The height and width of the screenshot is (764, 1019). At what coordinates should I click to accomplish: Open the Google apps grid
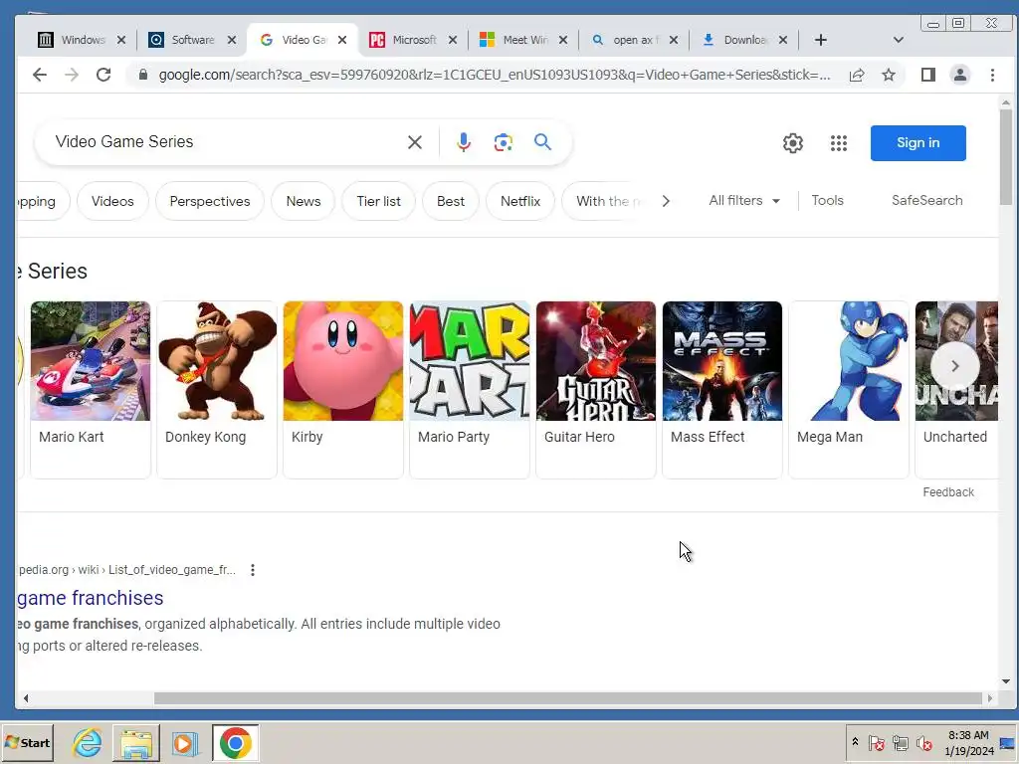tap(839, 143)
